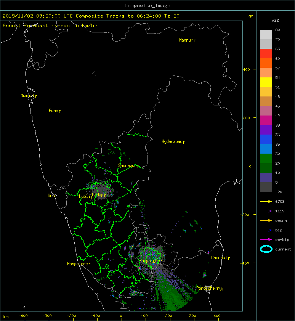
Task: Click the Nagpur city label
Action: [x=186, y=40]
